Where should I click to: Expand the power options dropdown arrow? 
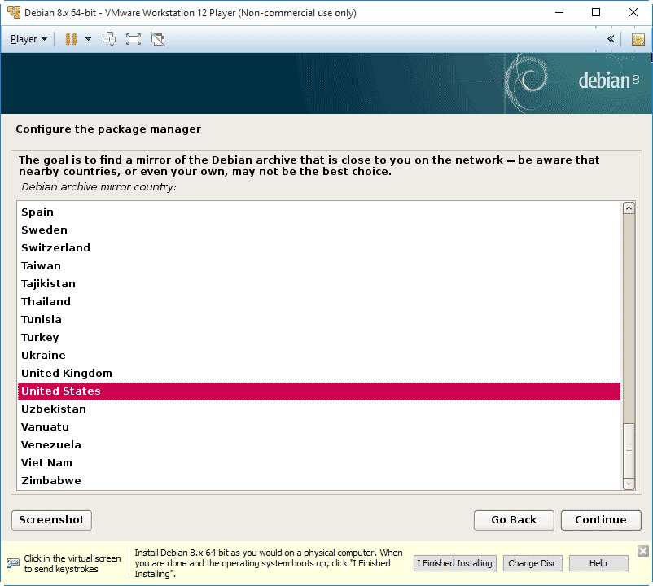[x=88, y=39]
